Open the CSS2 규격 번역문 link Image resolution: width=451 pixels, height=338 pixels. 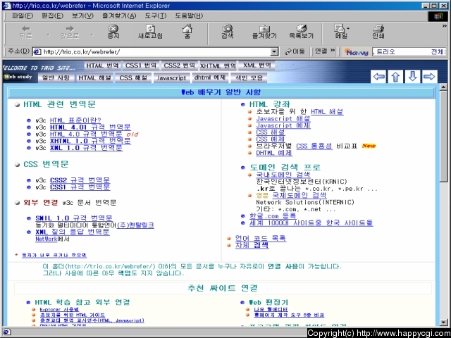coord(80,180)
